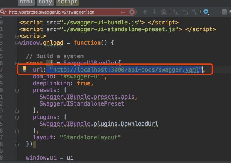Click the selected localhost:3000 swagger.yaml URL
231x163 pixels.
tap(125, 70)
